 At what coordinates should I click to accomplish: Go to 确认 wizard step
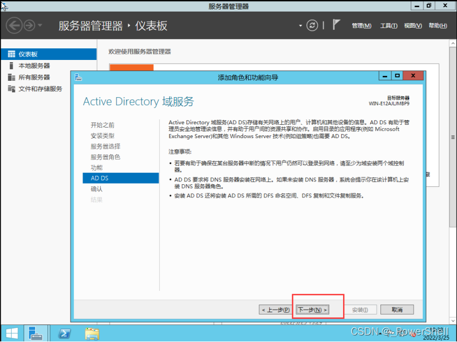[x=96, y=189]
